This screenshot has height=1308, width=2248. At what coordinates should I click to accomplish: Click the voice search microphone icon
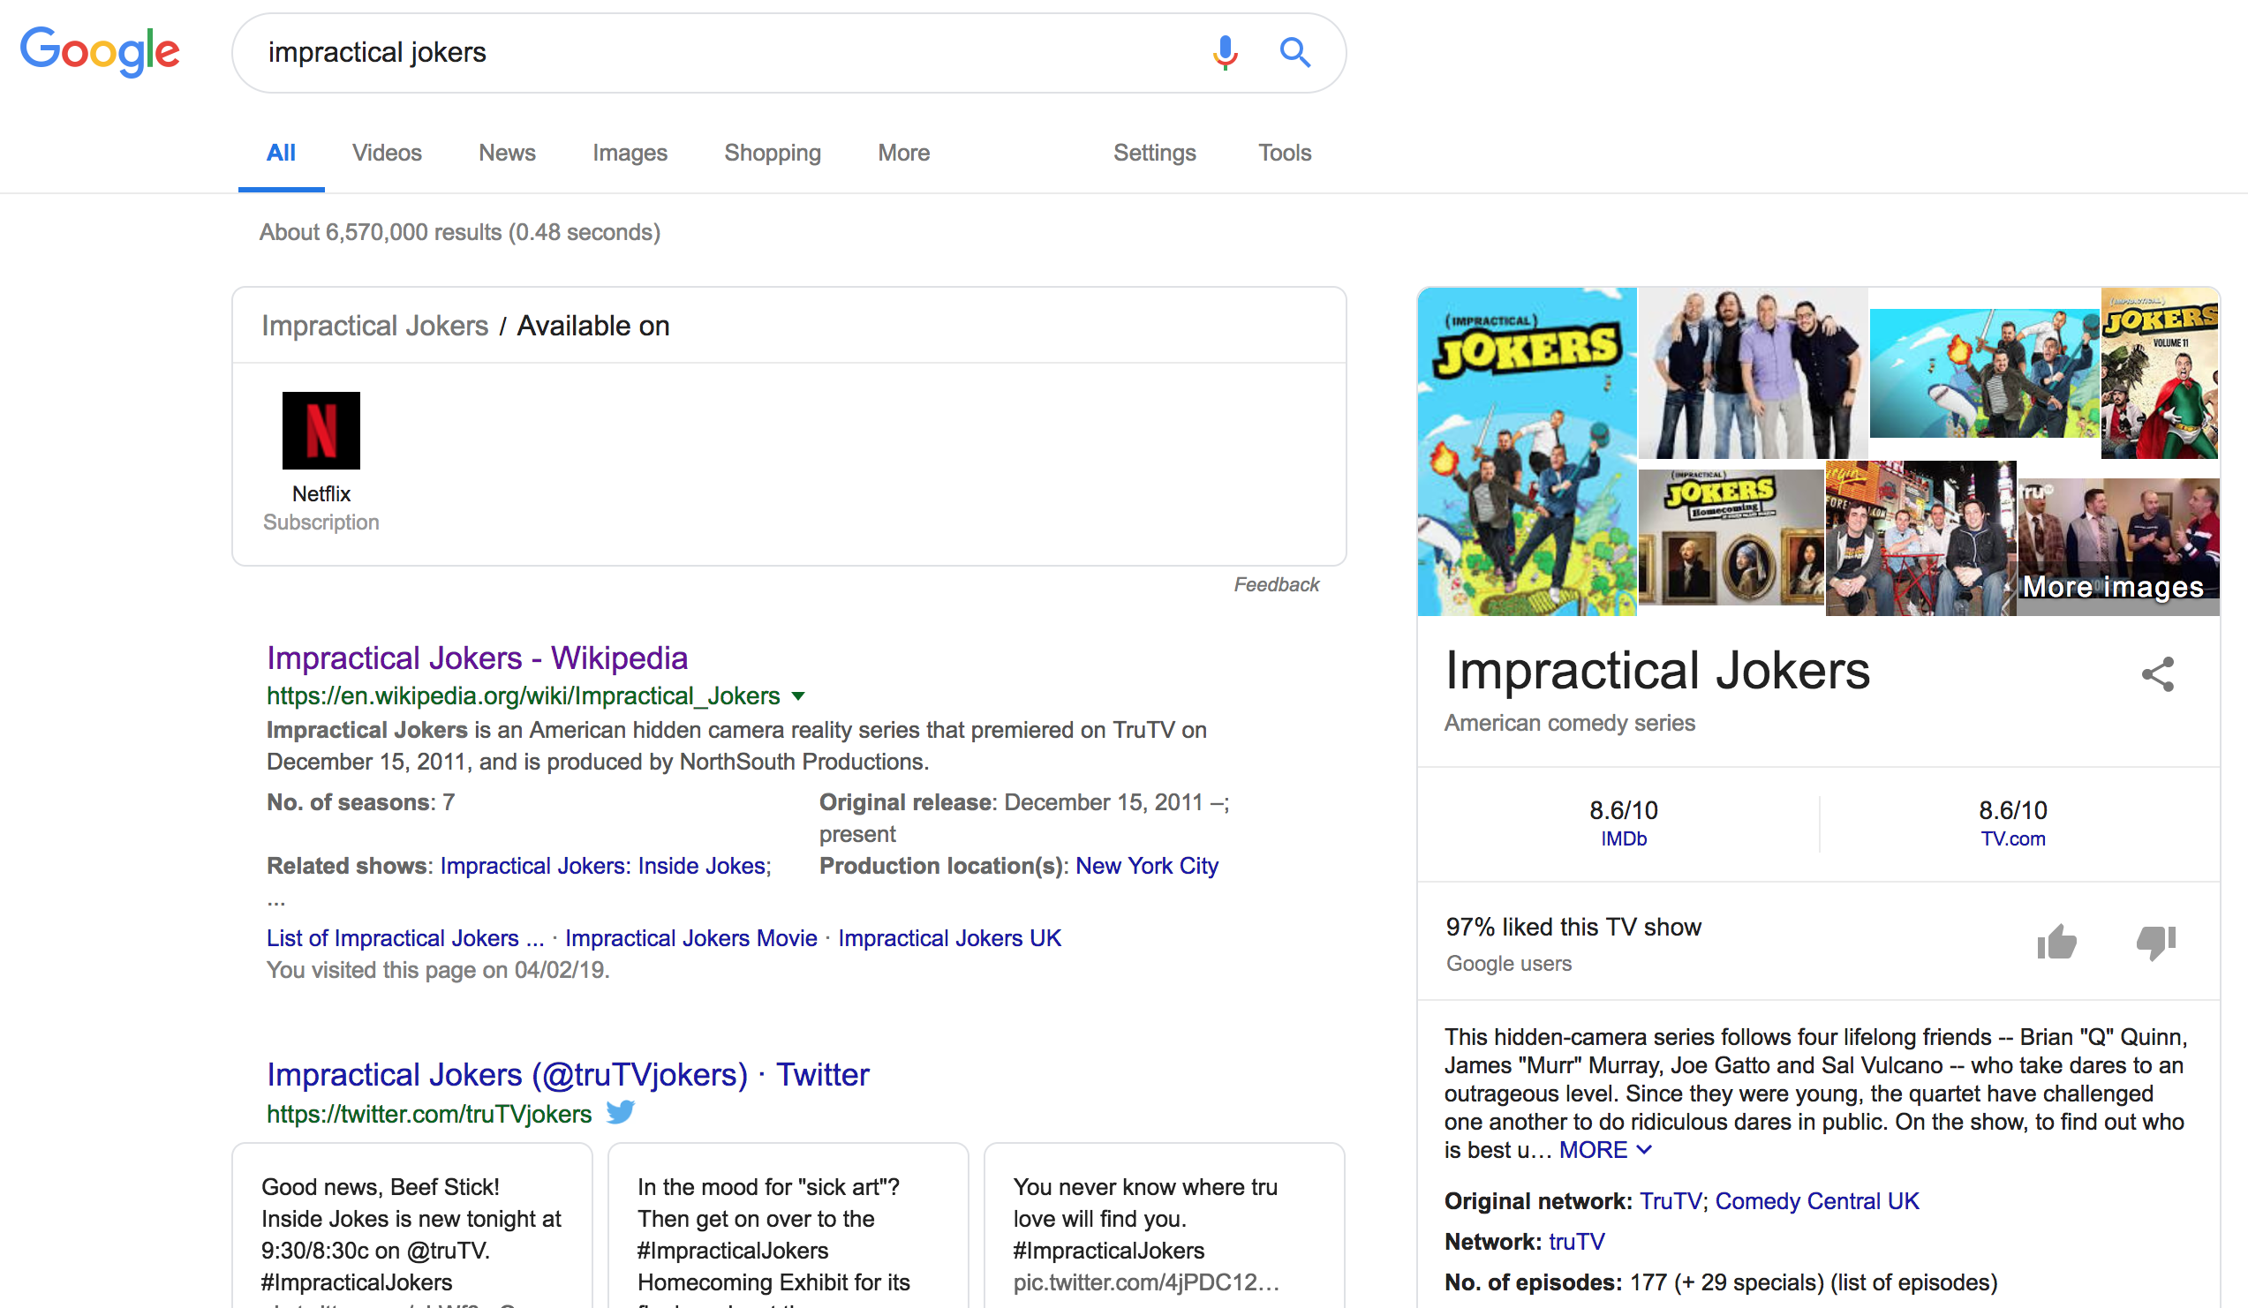coord(1225,53)
